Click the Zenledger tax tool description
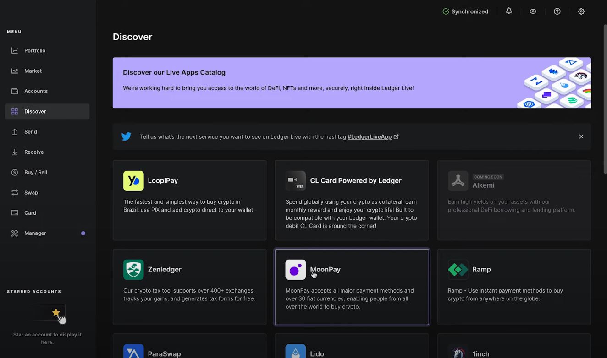The width and height of the screenshot is (607, 358). (x=189, y=294)
